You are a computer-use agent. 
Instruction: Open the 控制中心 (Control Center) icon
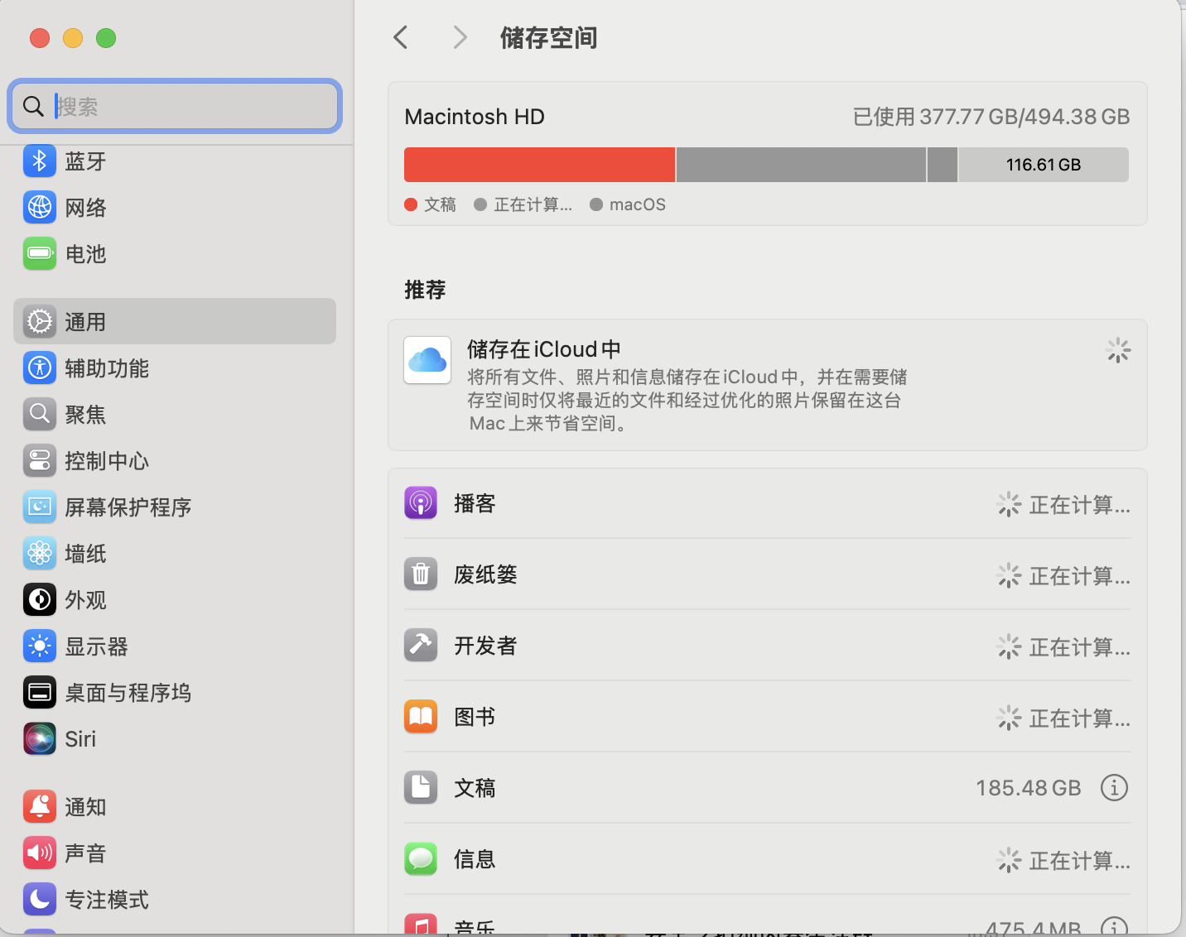click(40, 461)
